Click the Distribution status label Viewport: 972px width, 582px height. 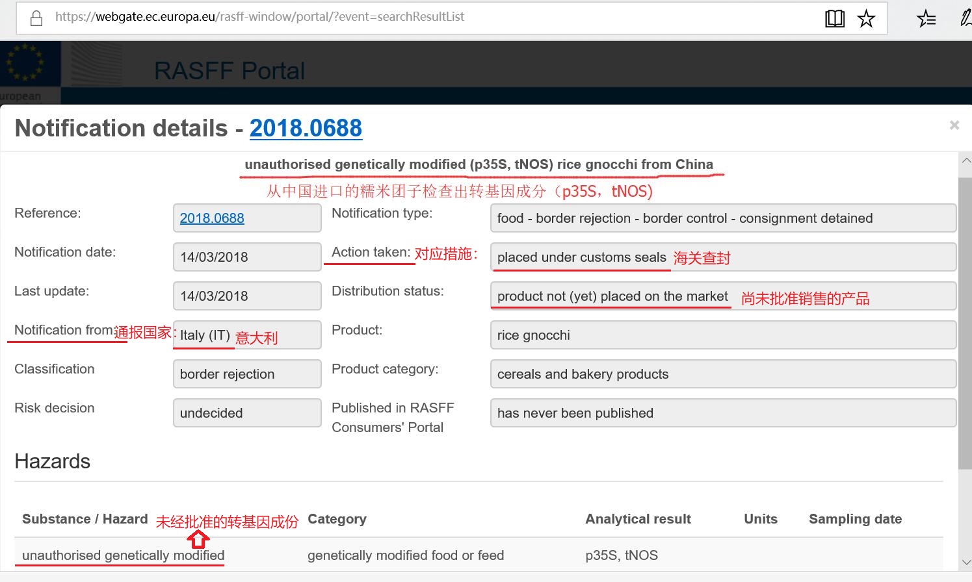click(387, 291)
